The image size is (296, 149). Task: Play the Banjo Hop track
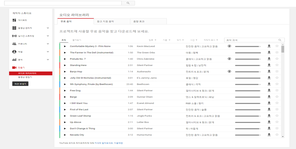[65, 72]
